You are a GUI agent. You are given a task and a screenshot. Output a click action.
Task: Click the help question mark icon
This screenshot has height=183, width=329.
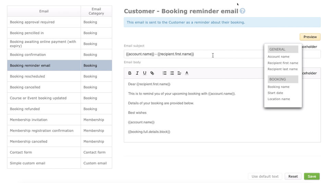pyautogui.click(x=243, y=11)
